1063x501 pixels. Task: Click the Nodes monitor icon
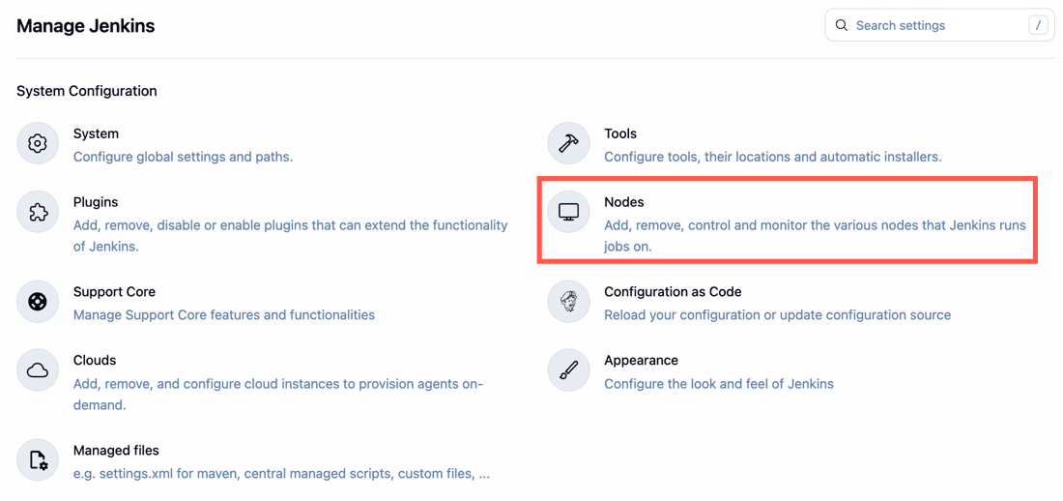[568, 212]
